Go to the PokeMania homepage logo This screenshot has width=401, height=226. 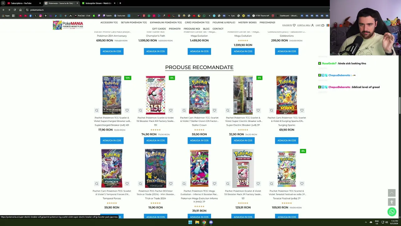(x=68, y=25)
